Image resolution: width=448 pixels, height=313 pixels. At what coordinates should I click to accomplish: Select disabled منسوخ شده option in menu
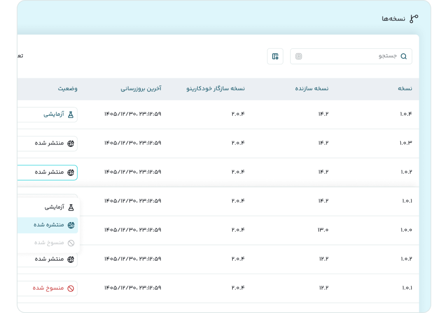[48, 243]
